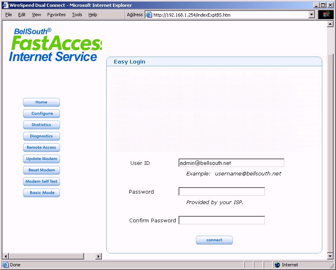The height and width of the screenshot is (270, 336).
Task: Open Remote Access settings
Action: 41,148
